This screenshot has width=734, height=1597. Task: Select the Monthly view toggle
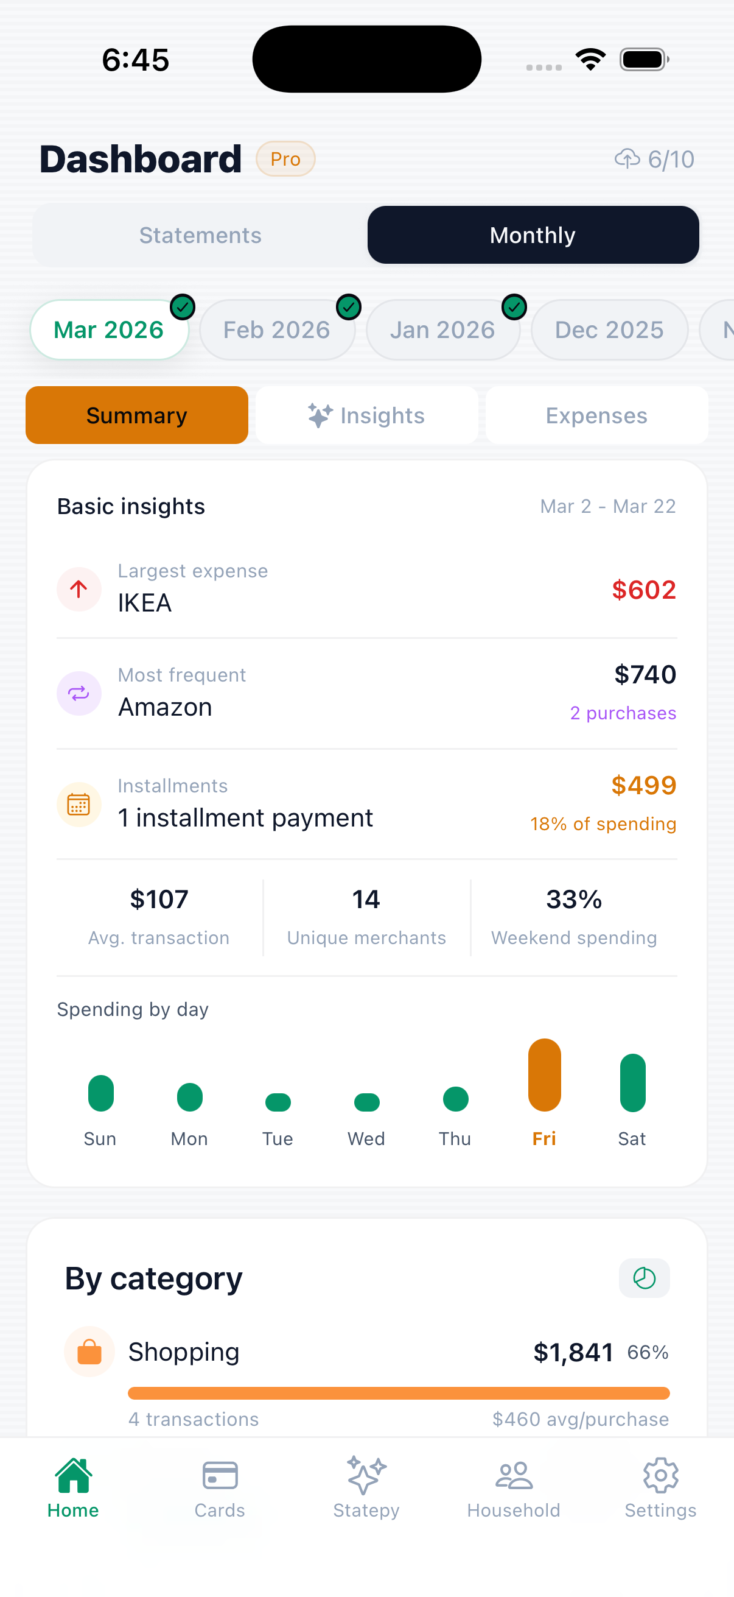[x=533, y=236]
